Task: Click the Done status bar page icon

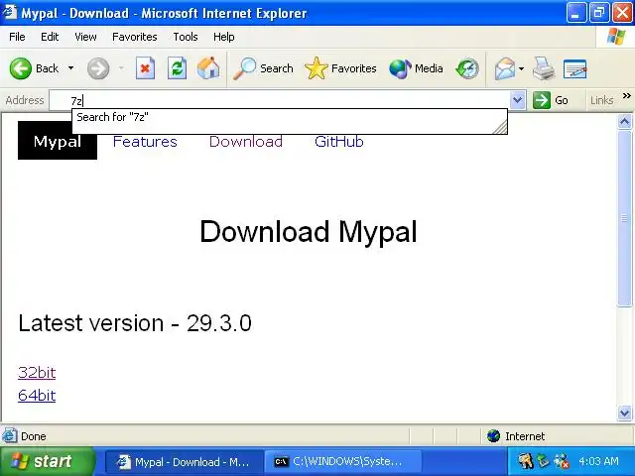Action: [9, 436]
